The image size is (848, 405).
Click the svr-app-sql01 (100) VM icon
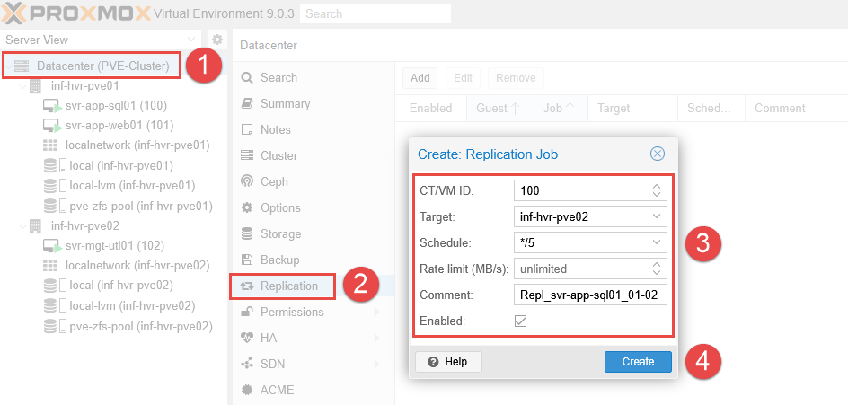(51, 106)
